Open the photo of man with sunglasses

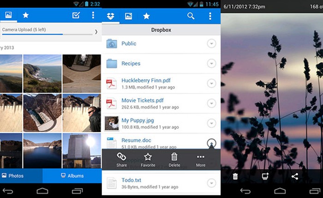click(82, 113)
